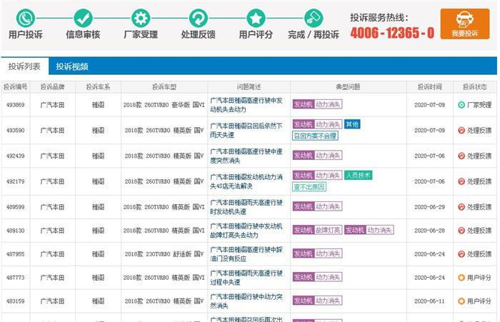Viewport: 500px width, 322px height.
Task: Click complaint number 492179
Action: point(15,181)
